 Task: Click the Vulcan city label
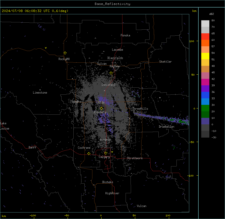click(x=142, y=206)
